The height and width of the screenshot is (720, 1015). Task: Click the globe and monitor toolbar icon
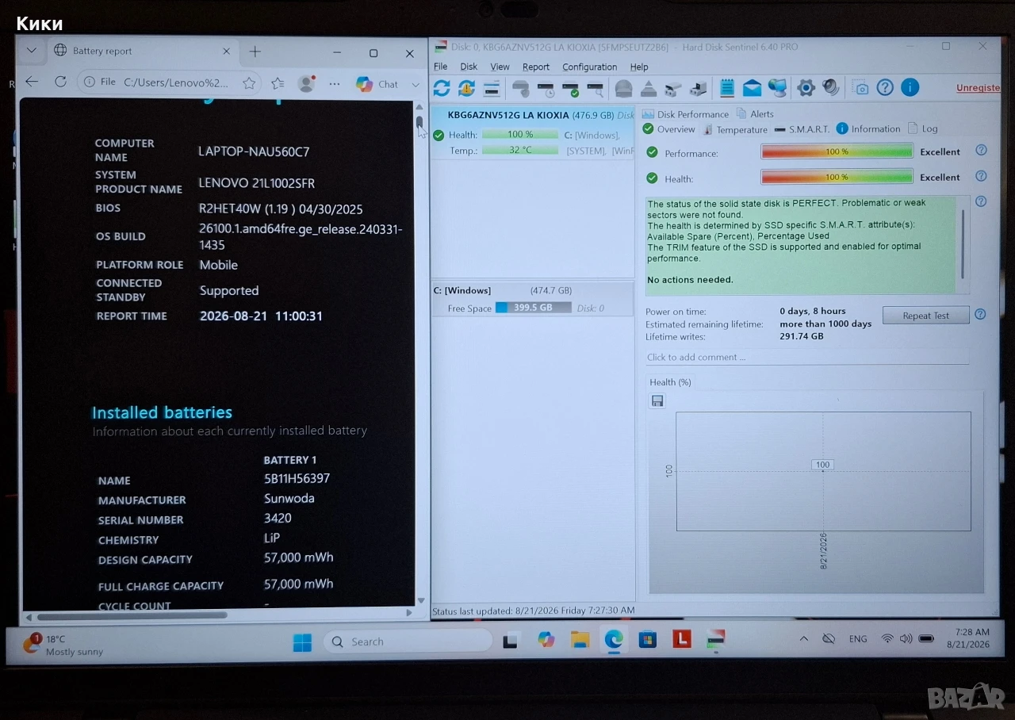(x=778, y=87)
